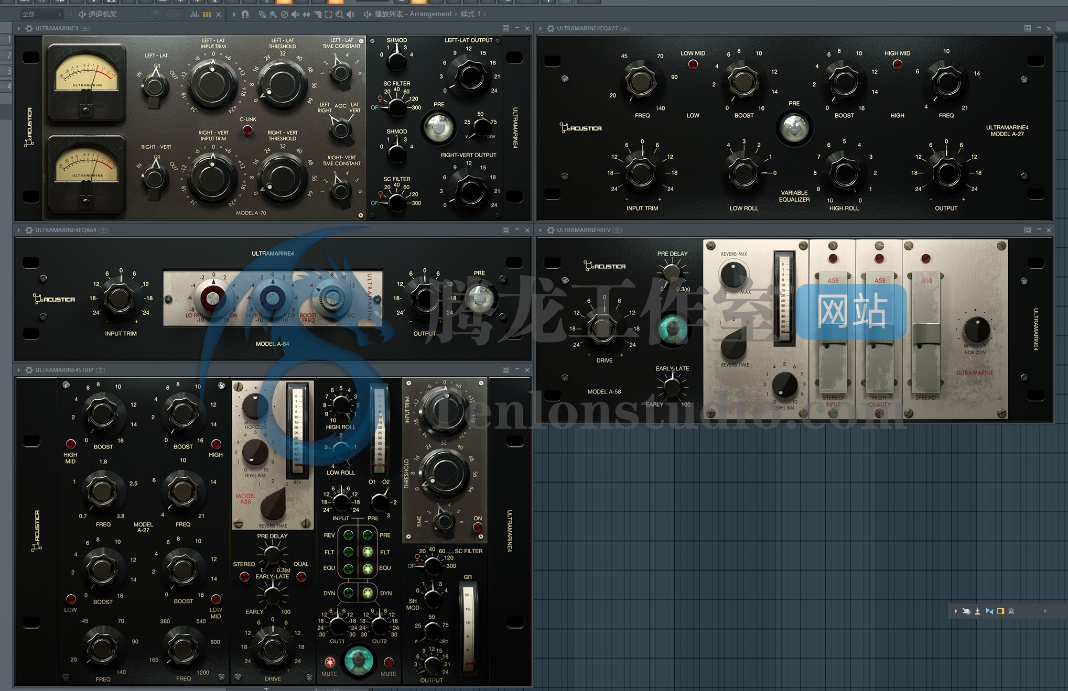Click the 宽 layout label in mixer toolbar

(1011, 611)
